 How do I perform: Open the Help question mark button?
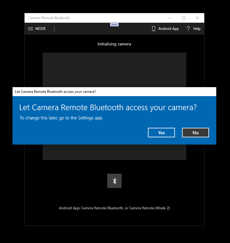pos(193,29)
